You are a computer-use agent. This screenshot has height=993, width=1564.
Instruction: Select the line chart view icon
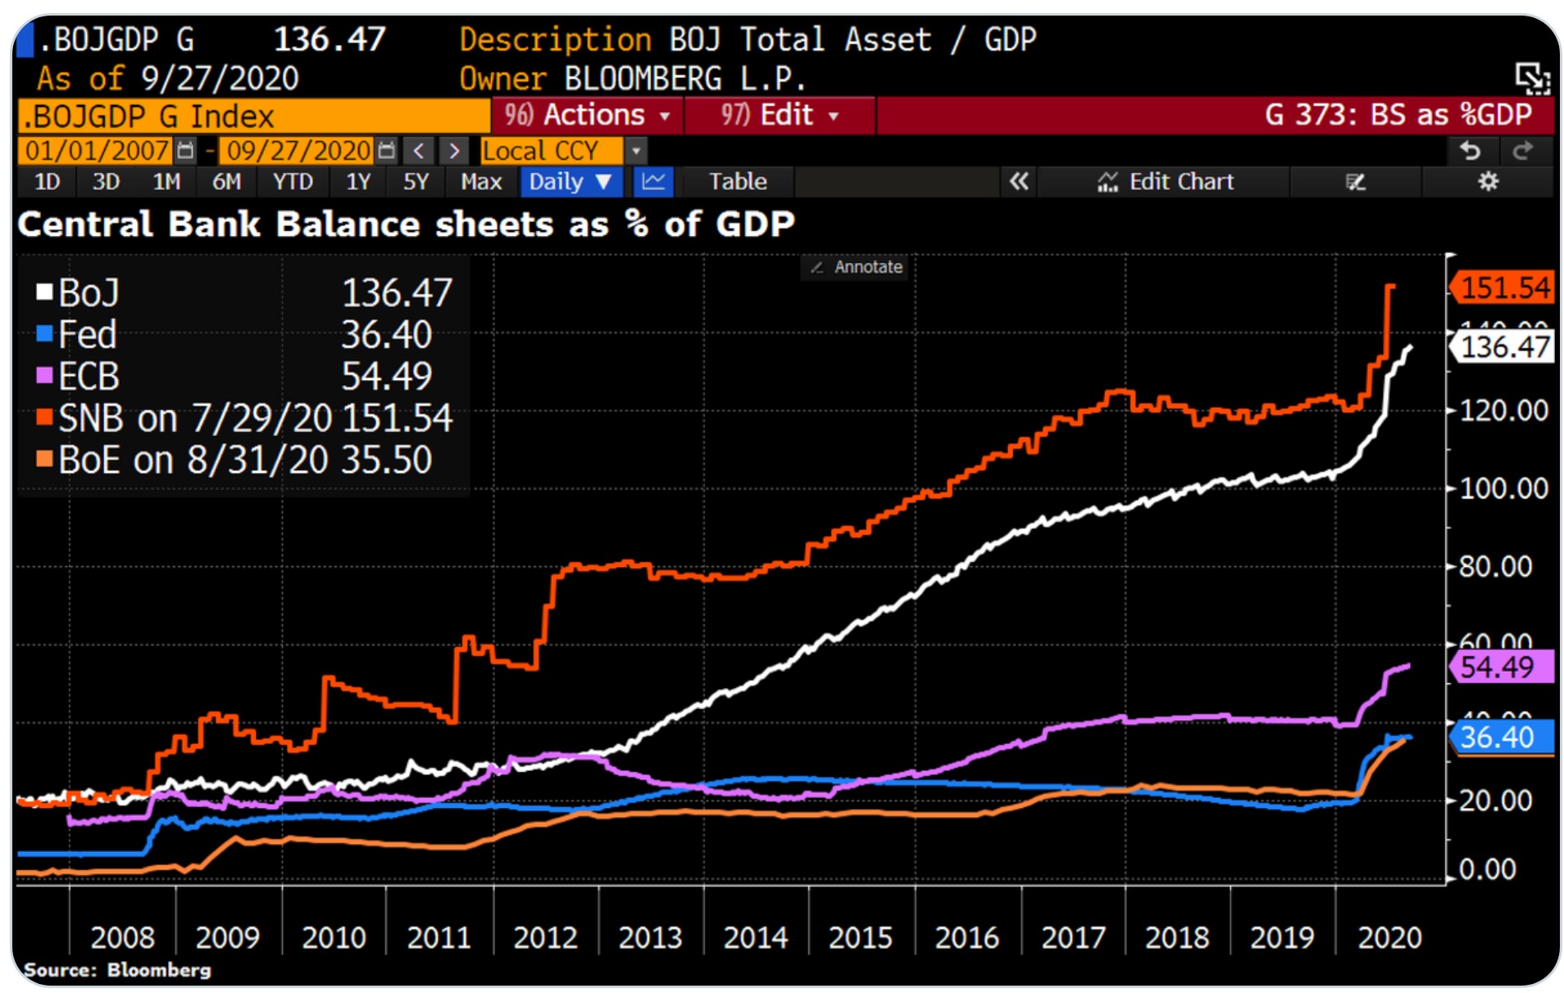tap(653, 182)
